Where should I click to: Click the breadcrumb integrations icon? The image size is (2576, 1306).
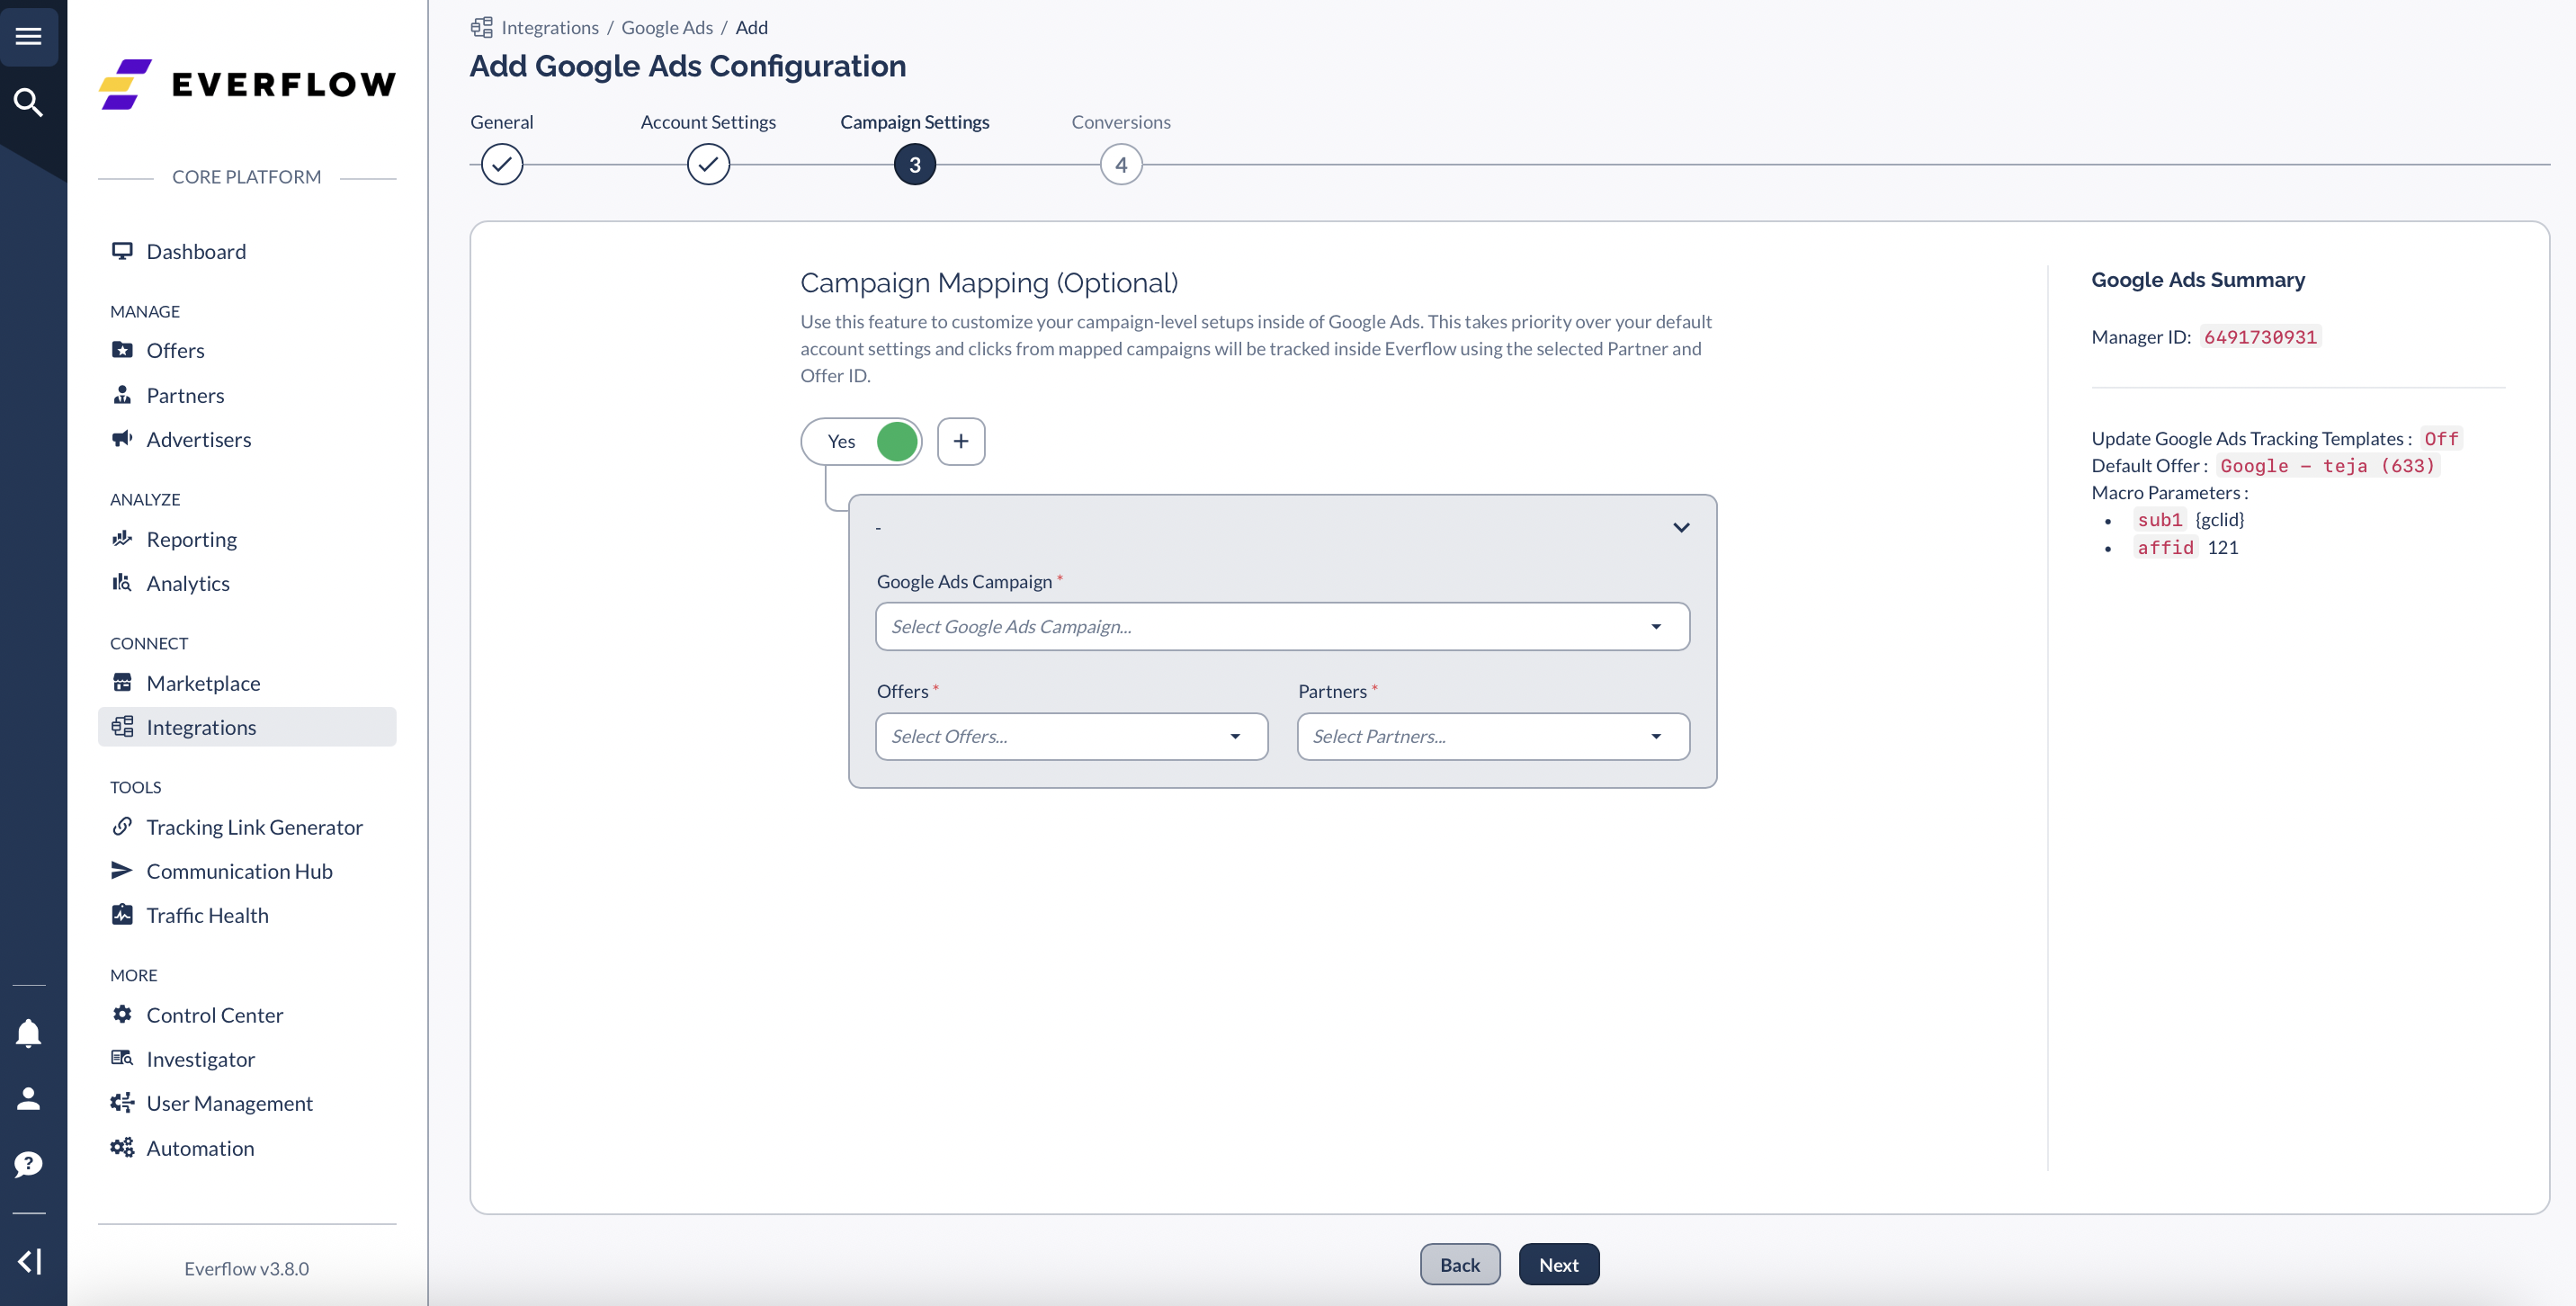point(482,27)
